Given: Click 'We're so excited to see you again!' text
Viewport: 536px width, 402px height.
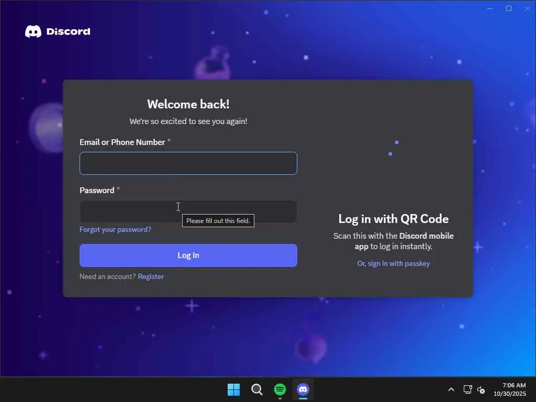Looking at the screenshot, I should [188, 121].
